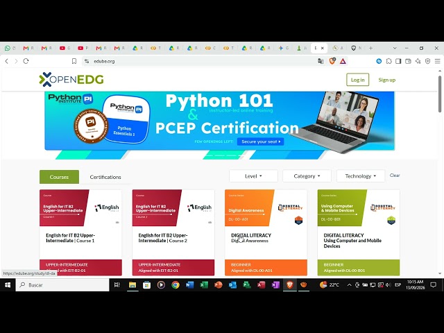Close the active edube tab

(322, 48)
